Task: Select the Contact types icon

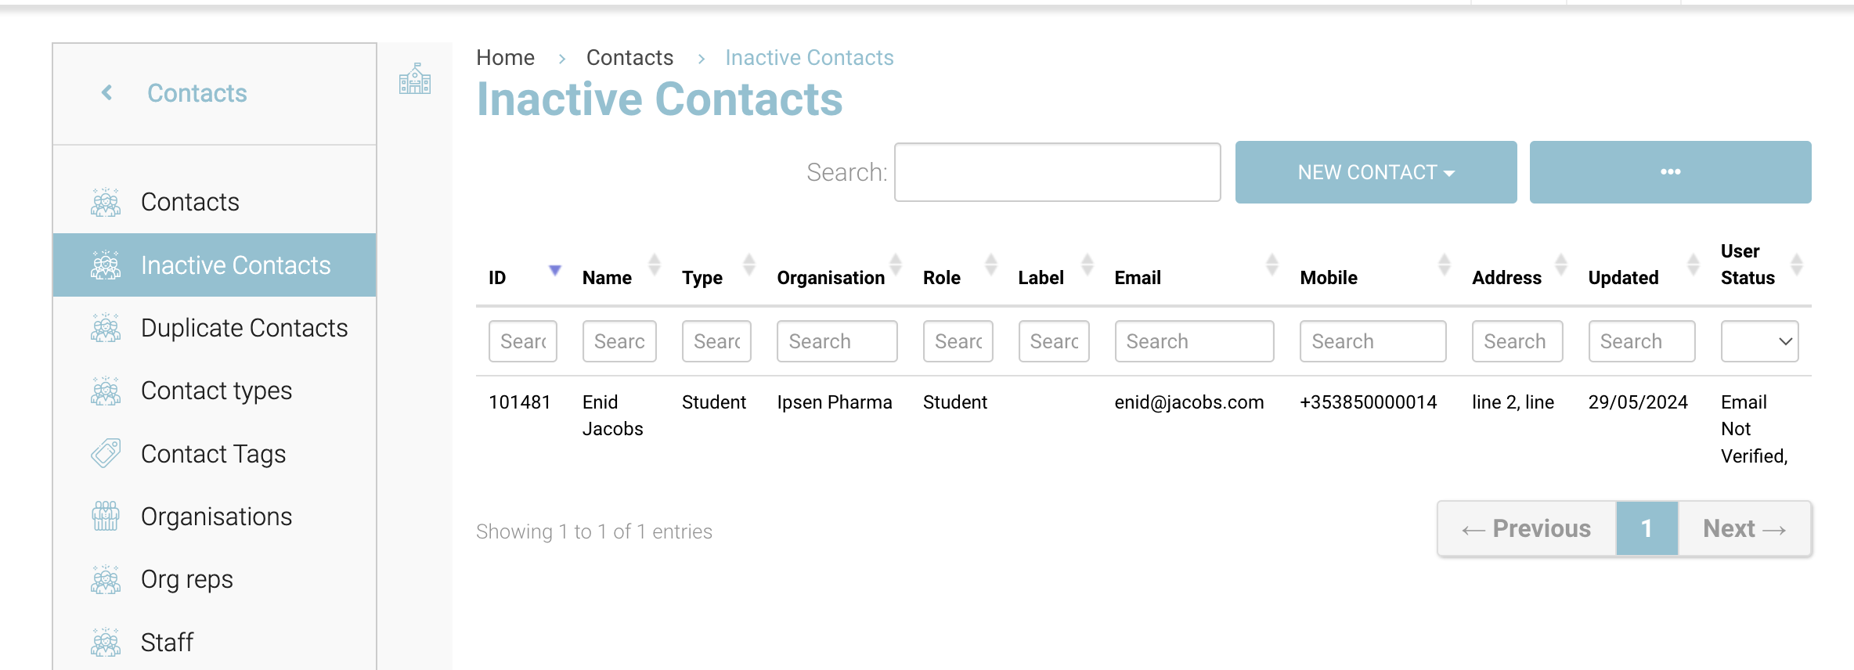Action: pyautogui.click(x=106, y=391)
